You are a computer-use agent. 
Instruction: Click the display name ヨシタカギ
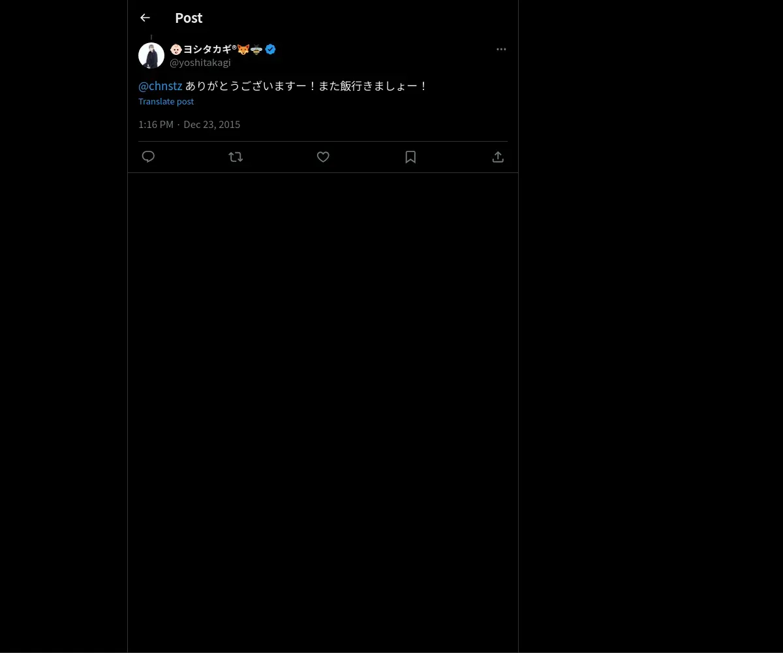(x=207, y=49)
